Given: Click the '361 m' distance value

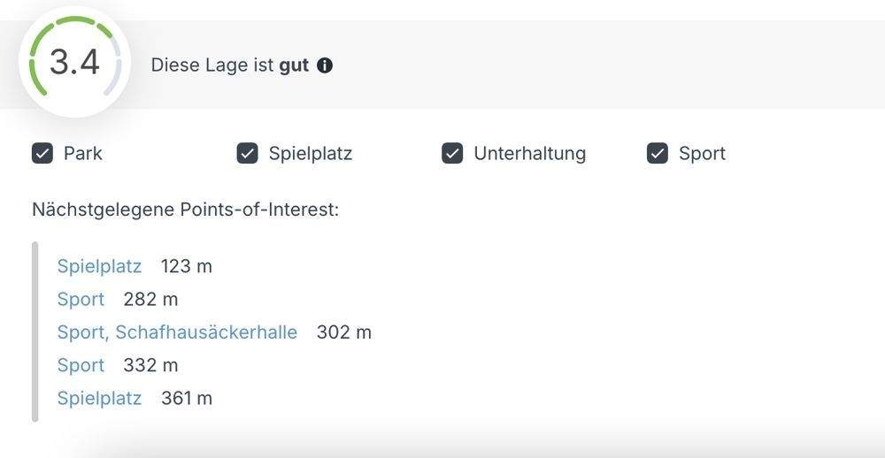Looking at the screenshot, I should [x=187, y=399].
